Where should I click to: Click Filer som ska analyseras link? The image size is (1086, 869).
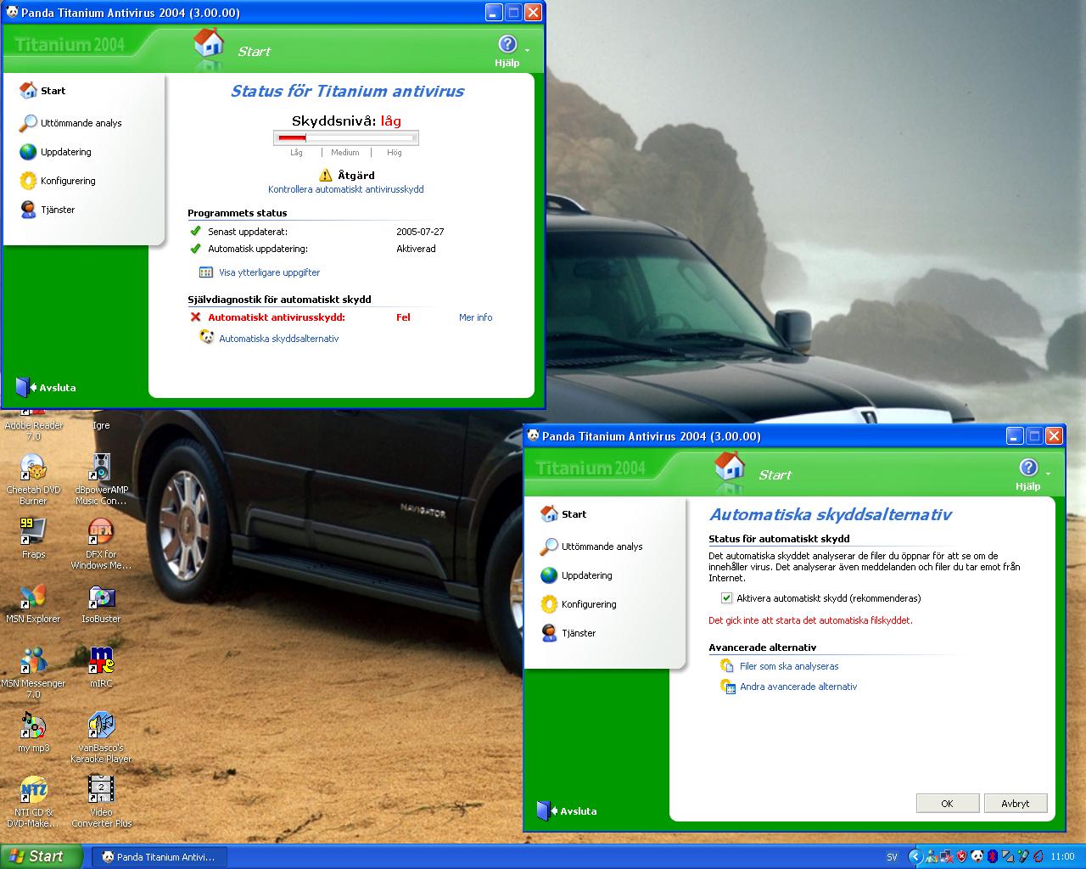tap(789, 666)
